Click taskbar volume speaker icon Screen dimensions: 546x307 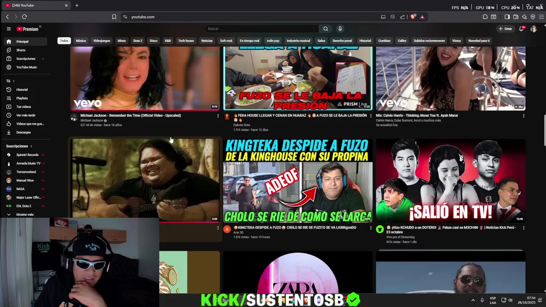click(x=510, y=300)
